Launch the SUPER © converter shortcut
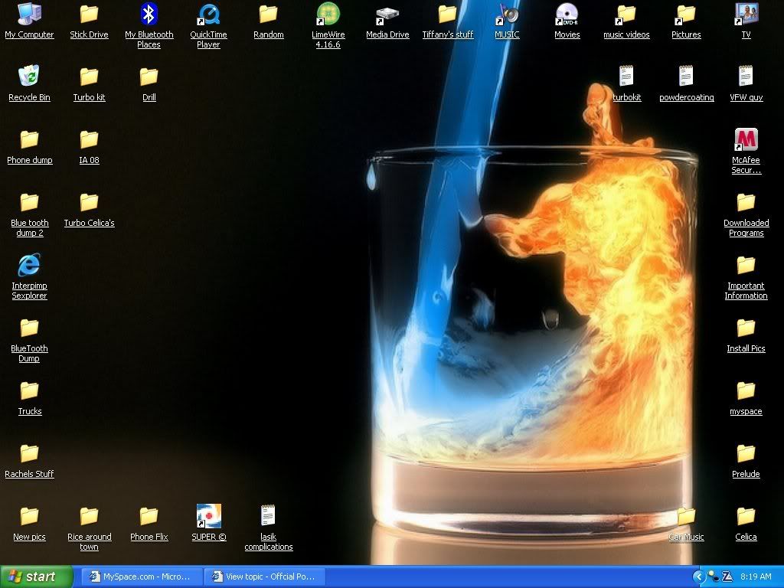Screen dimensions: 784x588 (208, 516)
